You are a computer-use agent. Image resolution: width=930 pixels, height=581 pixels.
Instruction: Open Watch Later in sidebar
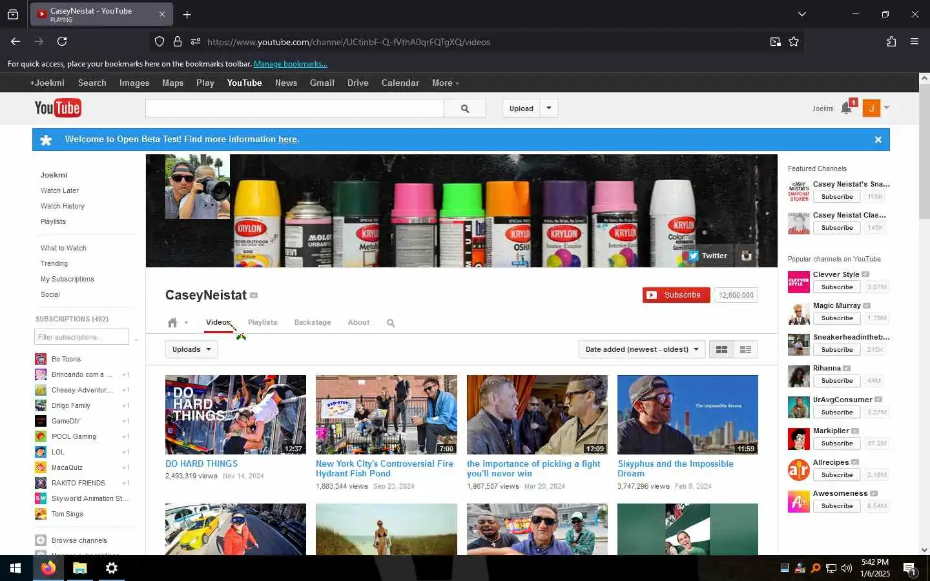[x=59, y=190]
